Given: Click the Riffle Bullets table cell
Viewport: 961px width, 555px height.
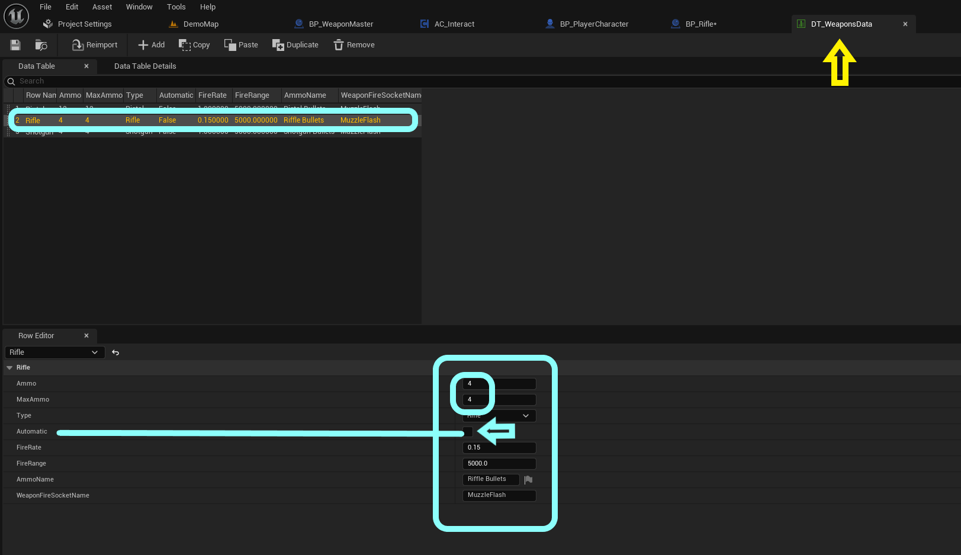Looking at the screenshot, I should [304, 120].
